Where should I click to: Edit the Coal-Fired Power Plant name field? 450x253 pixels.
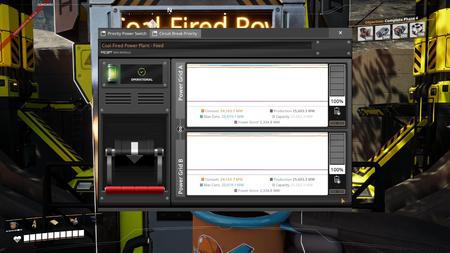coord(205,46)
